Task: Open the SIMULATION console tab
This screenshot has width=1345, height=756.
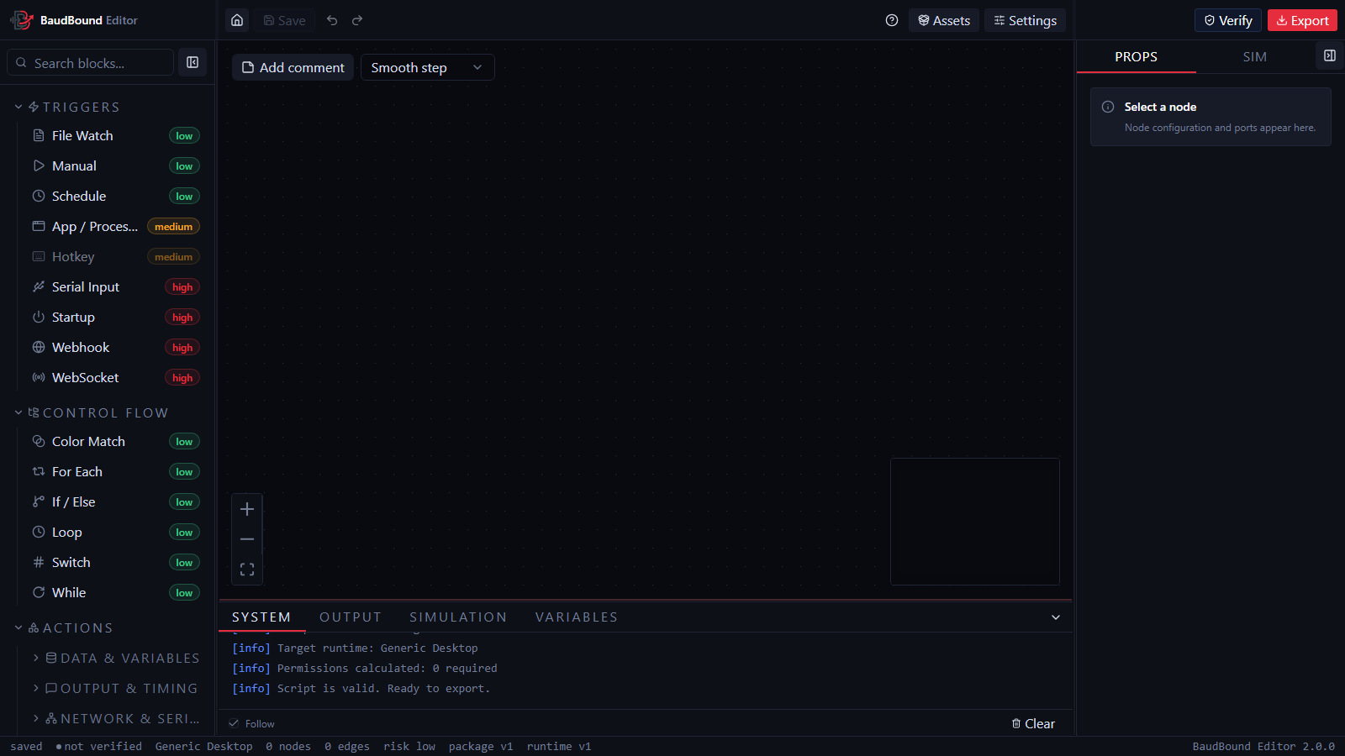Action: [458, 617]
